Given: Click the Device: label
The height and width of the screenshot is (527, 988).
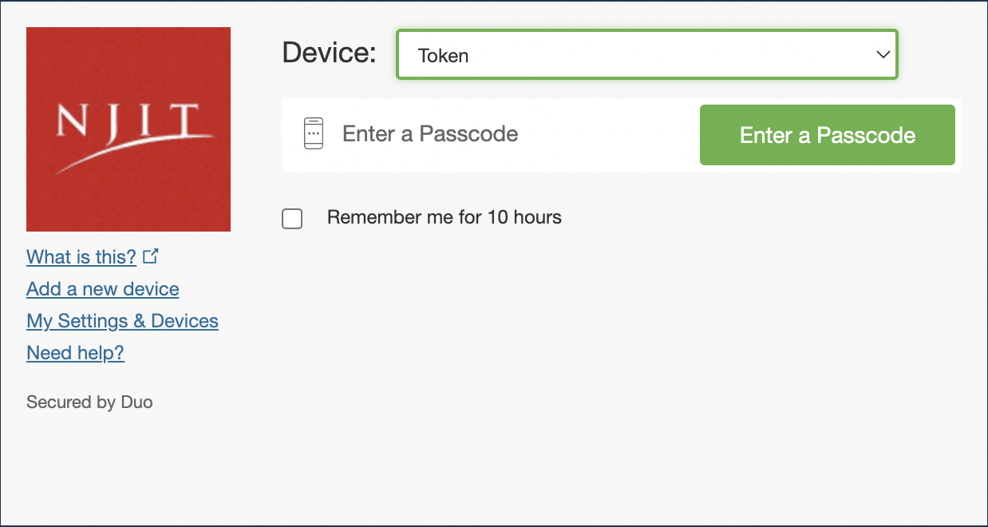Looking at the screenshot, I should pyautogui.click(x=329, y=53).
